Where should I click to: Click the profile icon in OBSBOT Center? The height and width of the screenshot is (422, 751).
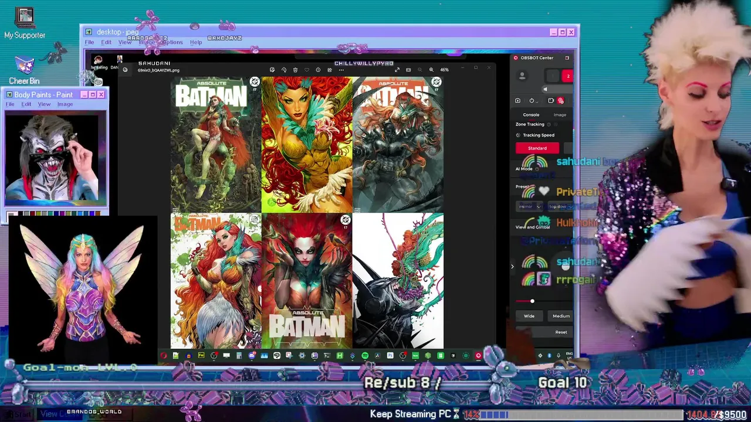pos(522,76)
